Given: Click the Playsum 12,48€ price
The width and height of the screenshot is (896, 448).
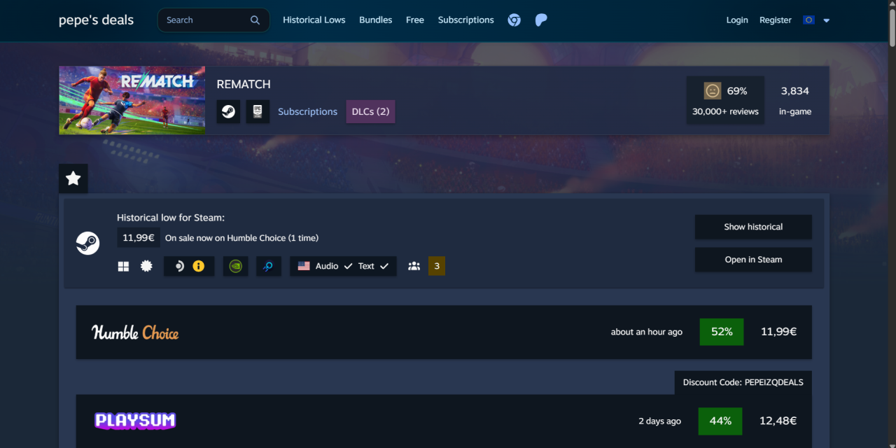Looking at the screenshot, I should pyautogui.click(x=778, y=421).
